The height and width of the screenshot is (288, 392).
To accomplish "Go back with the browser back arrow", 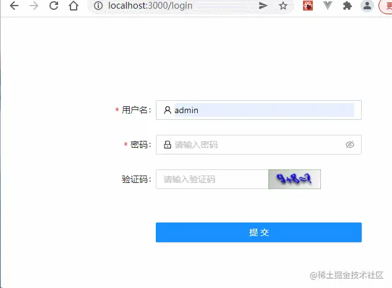I will [14, 6].
